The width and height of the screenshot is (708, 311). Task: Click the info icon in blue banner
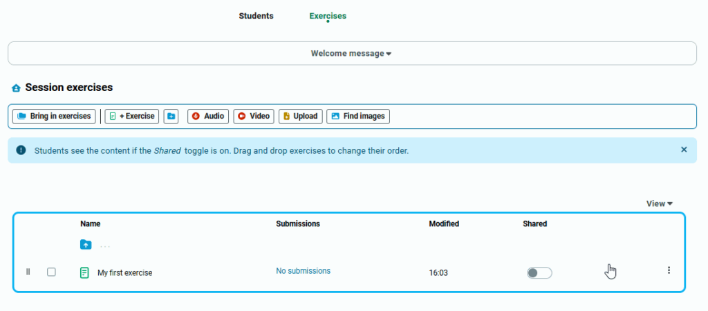pos(21,150)
